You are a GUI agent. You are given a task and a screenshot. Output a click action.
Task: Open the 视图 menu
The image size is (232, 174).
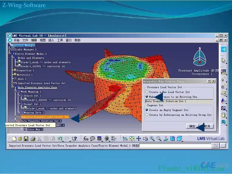(x=43, y=40)
